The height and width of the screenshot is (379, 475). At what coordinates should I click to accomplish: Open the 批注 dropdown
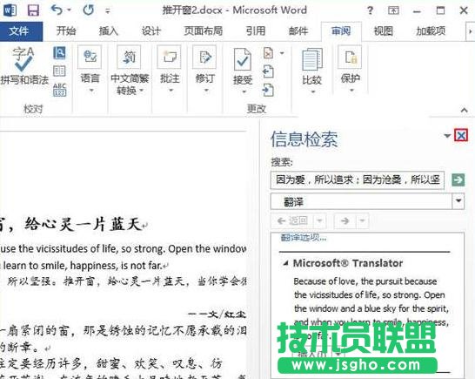(x=170, y=70)
